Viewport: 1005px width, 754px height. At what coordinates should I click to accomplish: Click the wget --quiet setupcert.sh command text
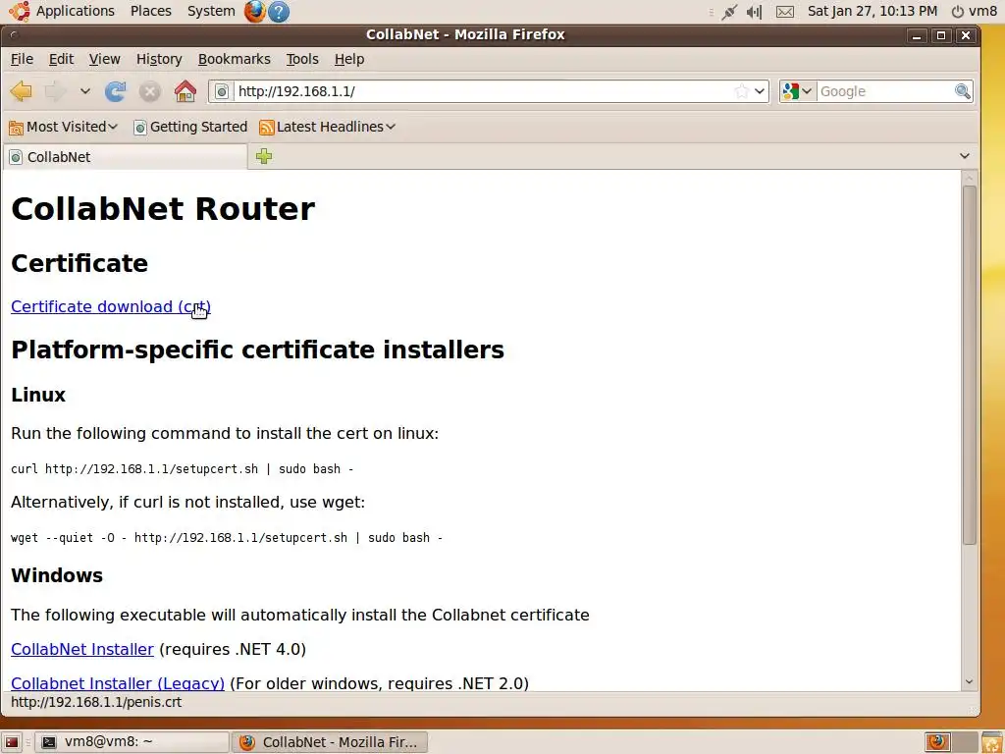click(227, 538)
